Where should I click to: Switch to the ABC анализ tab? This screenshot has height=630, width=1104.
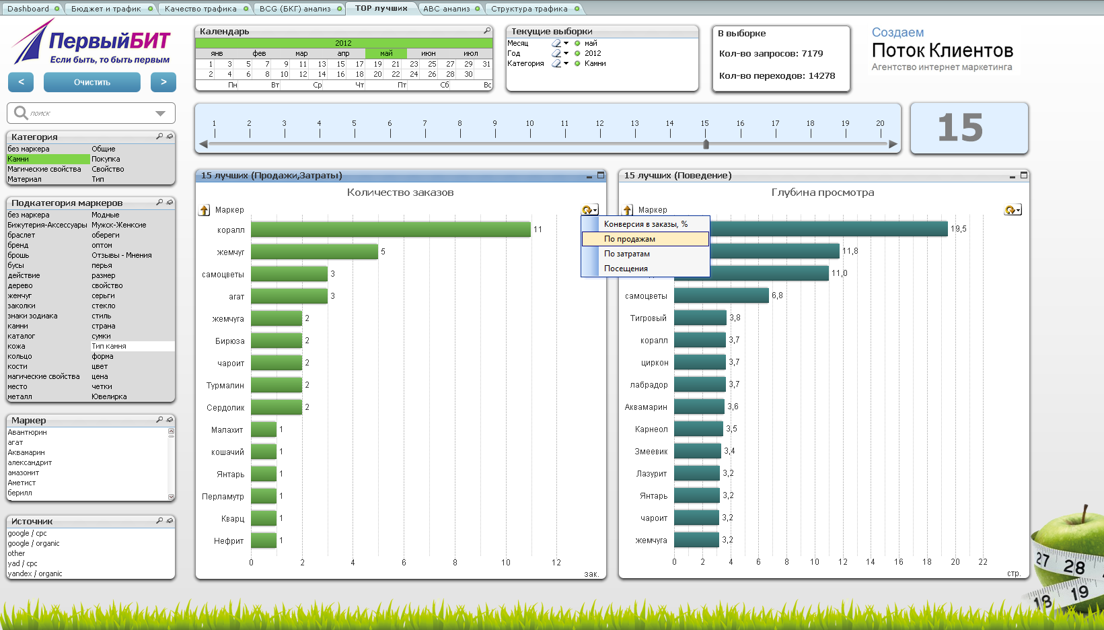(x=446, y=9)
